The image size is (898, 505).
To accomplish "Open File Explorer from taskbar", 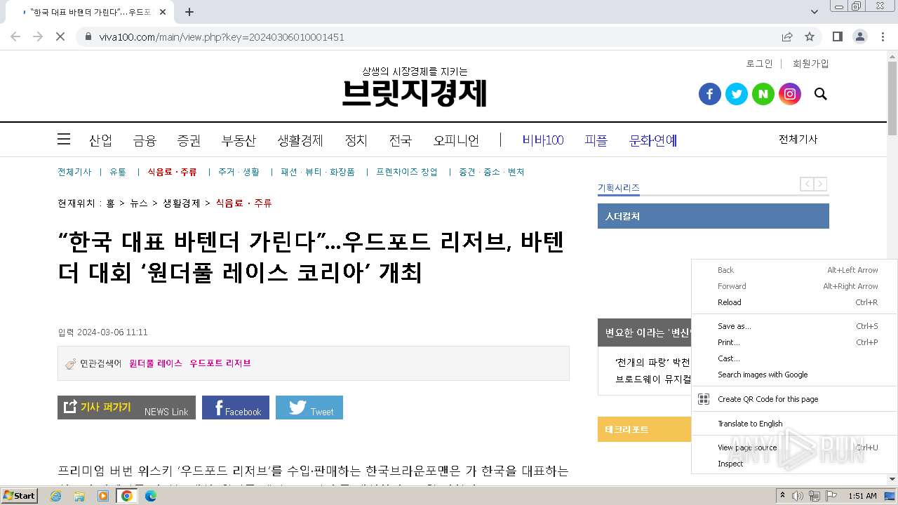I will 79,496.
